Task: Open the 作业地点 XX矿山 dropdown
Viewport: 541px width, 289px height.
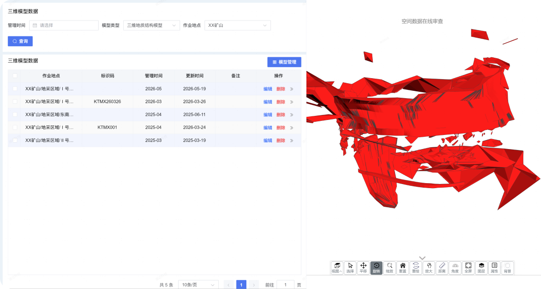Action: point(238,25)
